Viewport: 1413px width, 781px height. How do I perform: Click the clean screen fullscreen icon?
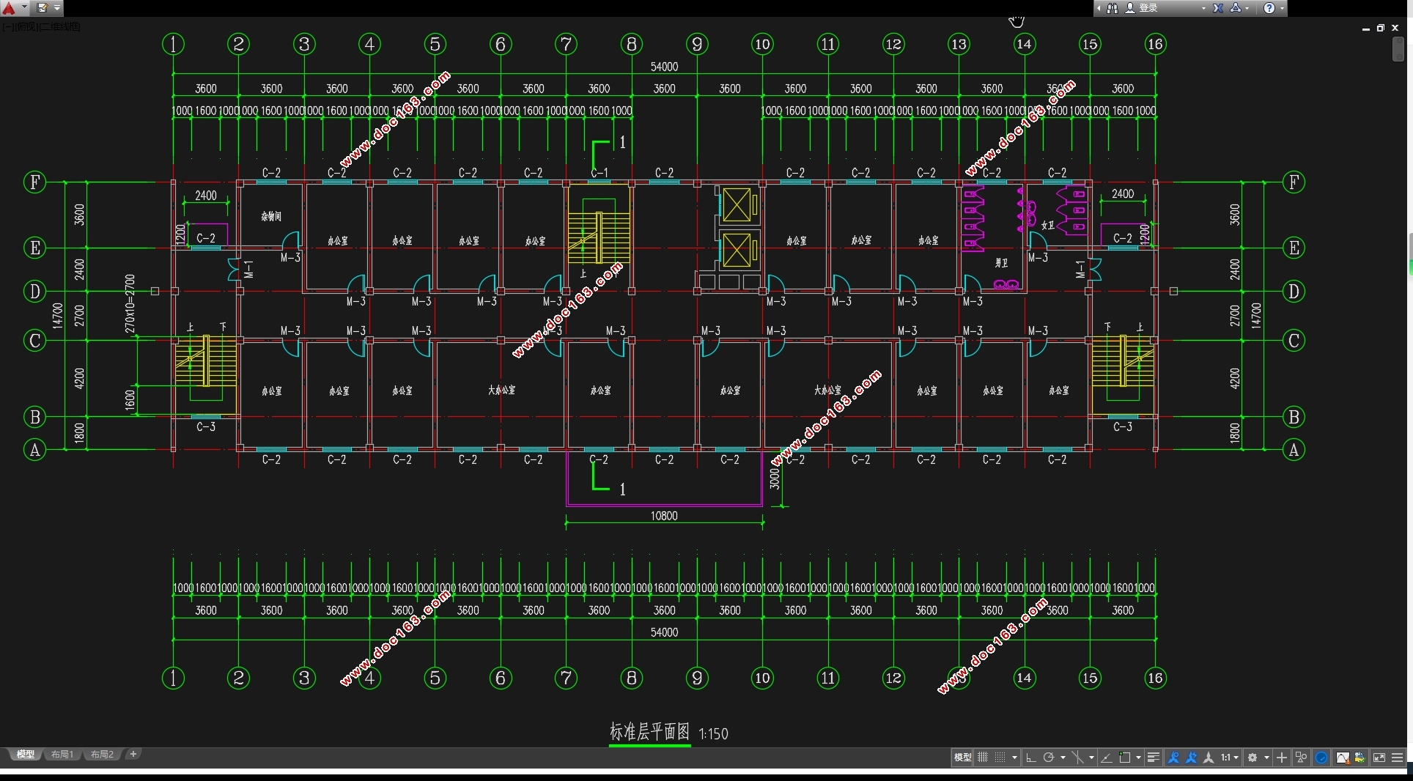(1379, 758)
